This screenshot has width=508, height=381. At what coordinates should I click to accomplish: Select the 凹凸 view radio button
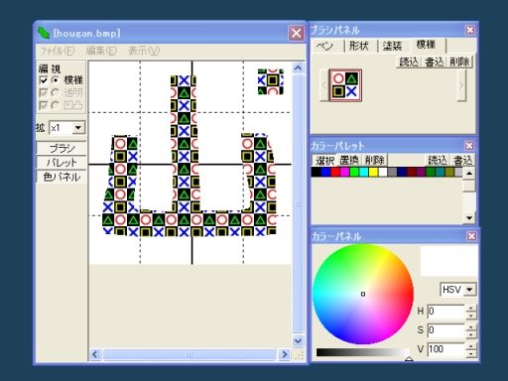coord(56,105)
